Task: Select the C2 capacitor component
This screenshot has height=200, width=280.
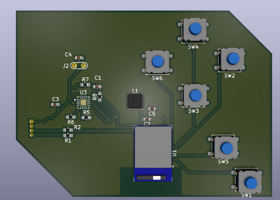Action: 147,119
